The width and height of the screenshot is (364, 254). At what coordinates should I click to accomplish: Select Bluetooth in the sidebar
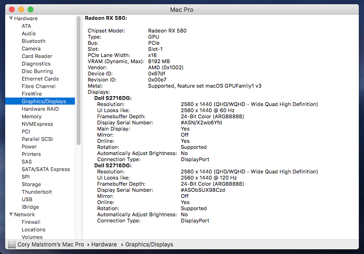33,41
